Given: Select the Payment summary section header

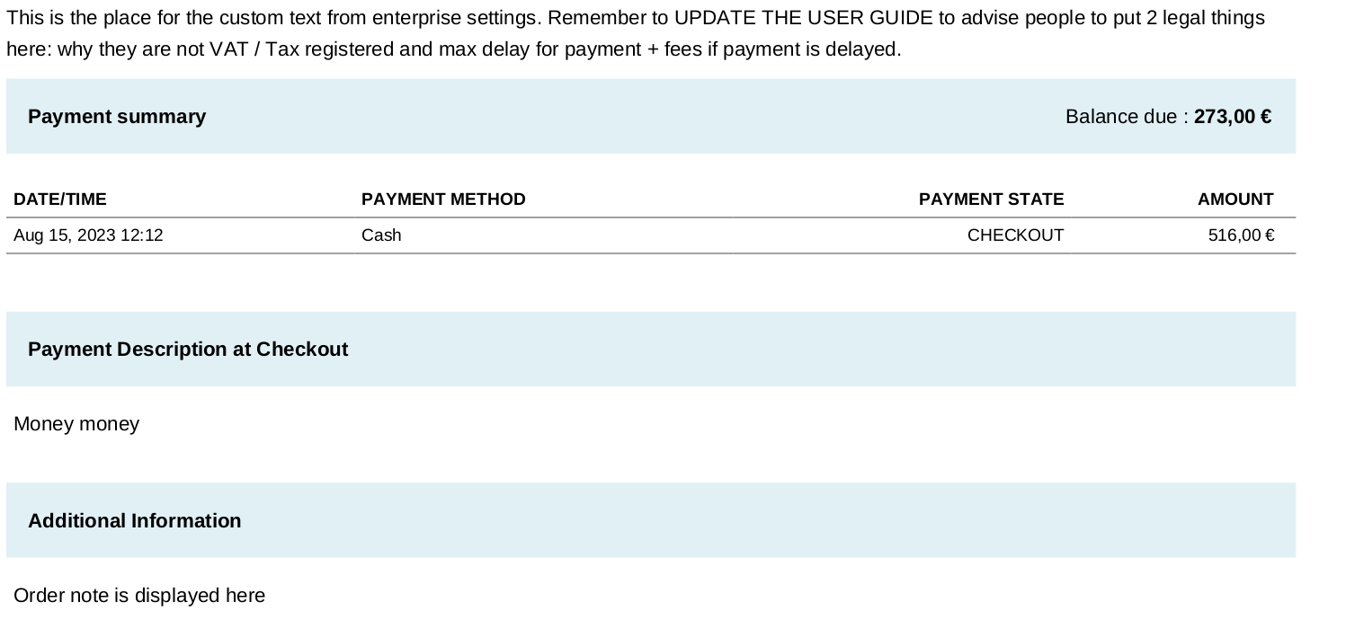Looking at the screenshot, I should click(x=116, y=116).
